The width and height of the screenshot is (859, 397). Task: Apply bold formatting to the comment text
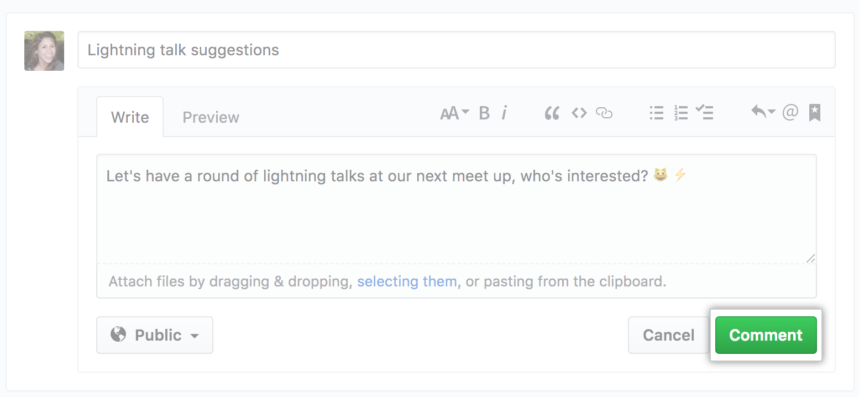click(x=484, y=113)
